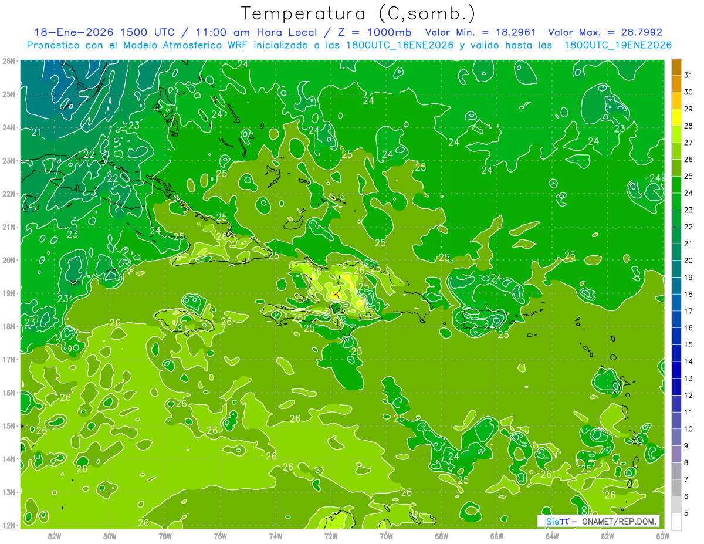This screenshot has height=544, width=704.
Task: Pick the teal legend swatch between 19 and 20
Action: pyautogui.click(x=676, y=269)
